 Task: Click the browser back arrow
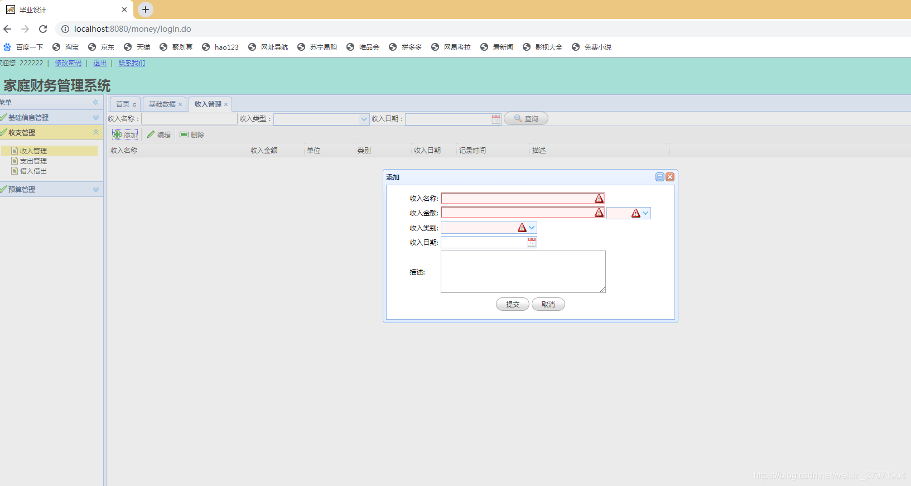click(7, 29)
